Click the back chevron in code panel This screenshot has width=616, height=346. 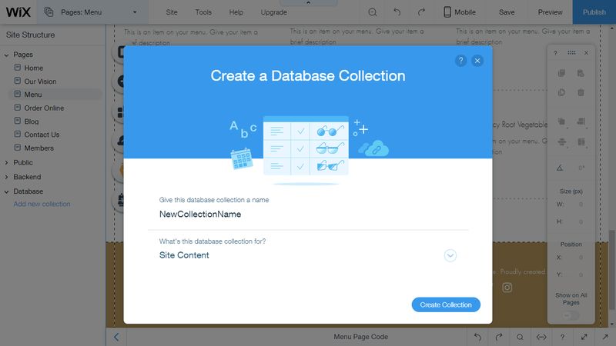pos(116,337)
